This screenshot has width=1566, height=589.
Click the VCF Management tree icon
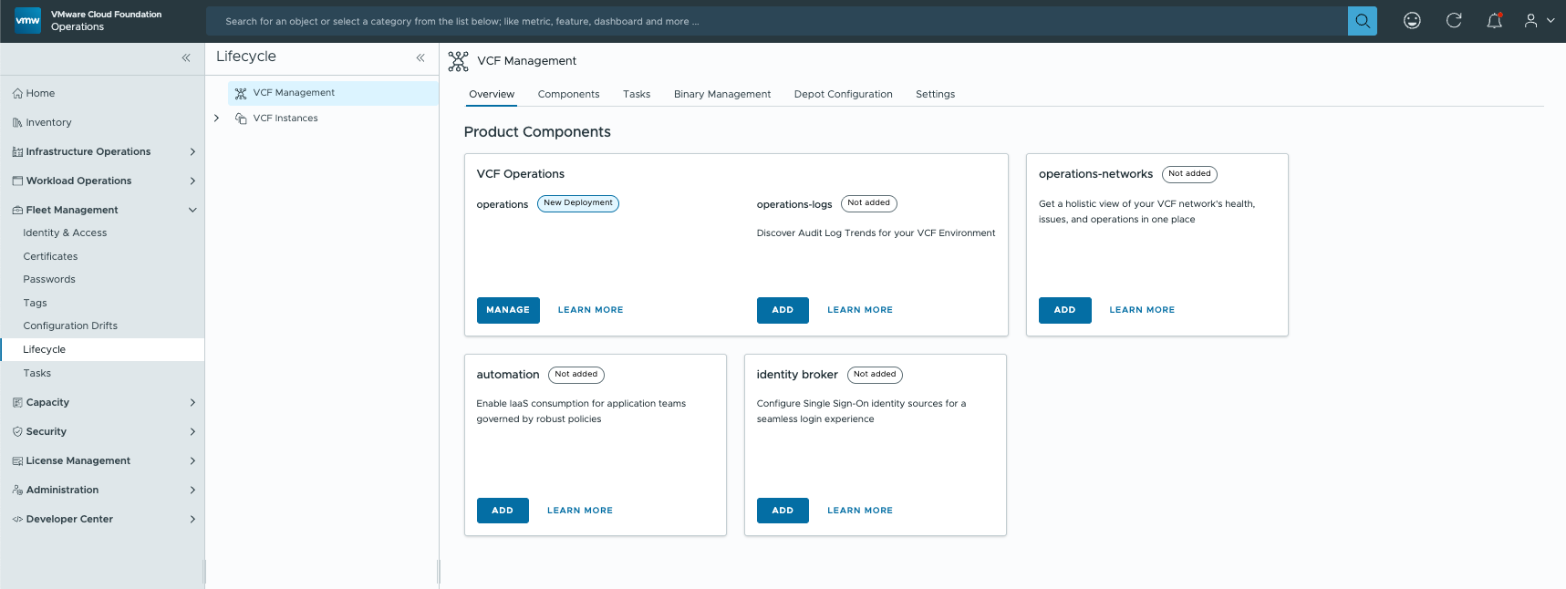click(x=241, y=93)
